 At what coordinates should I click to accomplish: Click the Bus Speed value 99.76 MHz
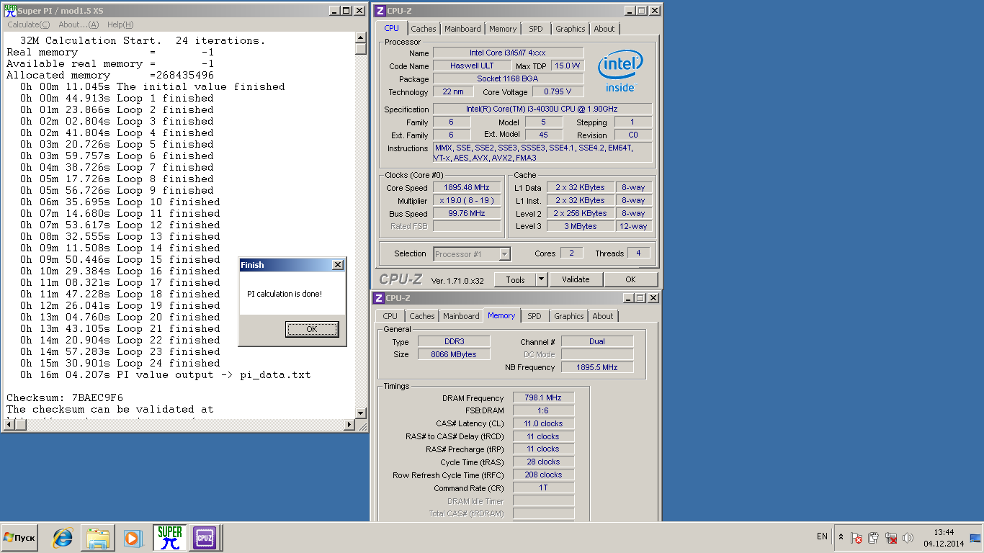click(467, 214)
